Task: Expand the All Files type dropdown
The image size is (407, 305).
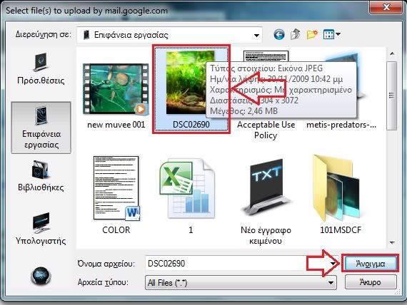Action: click(331, 283)
